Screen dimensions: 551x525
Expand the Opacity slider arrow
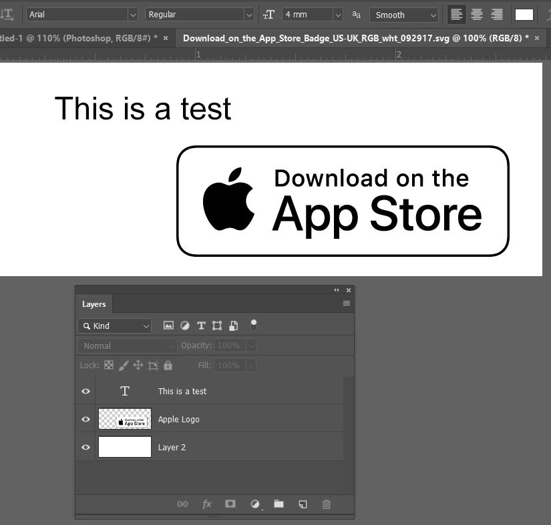pyautogui.click(x=251, y=346)
